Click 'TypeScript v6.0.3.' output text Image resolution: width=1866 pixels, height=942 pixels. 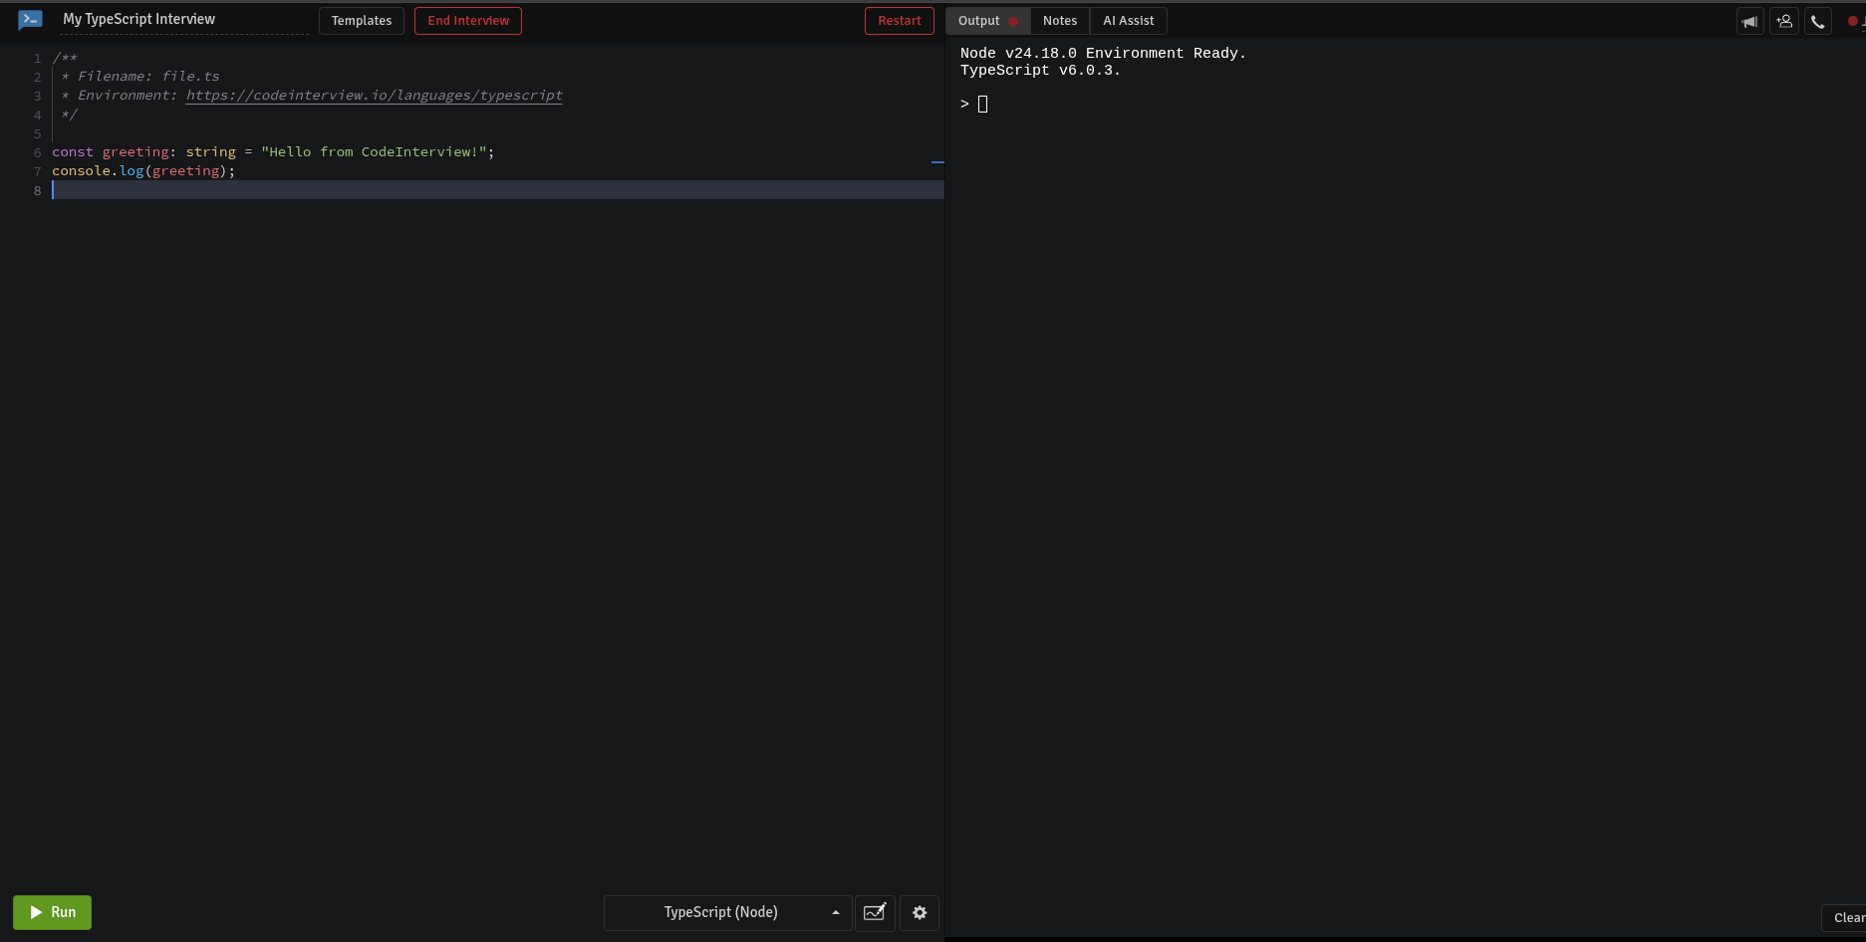(1040, 71)
